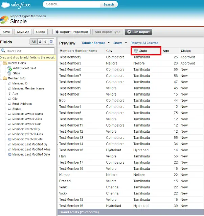Click the text icon beside City field
This screenshot has width=204, height=216.
click(x=9, y=99)
